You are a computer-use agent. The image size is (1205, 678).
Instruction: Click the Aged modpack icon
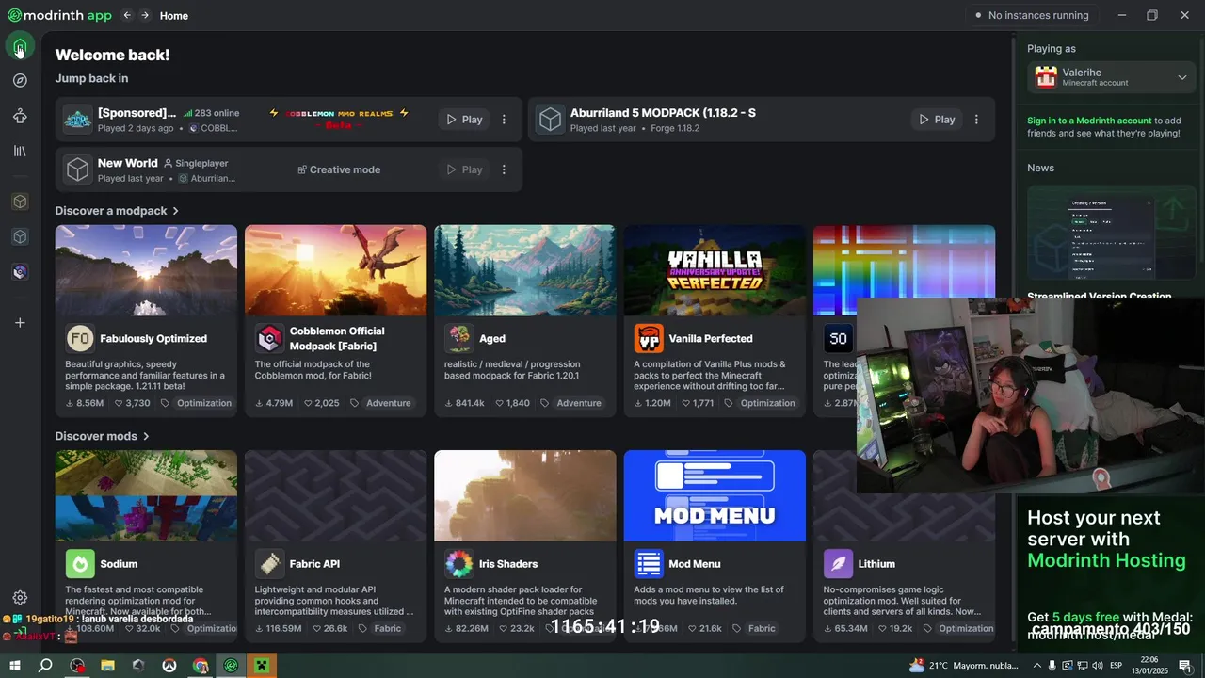click(459, 338)
